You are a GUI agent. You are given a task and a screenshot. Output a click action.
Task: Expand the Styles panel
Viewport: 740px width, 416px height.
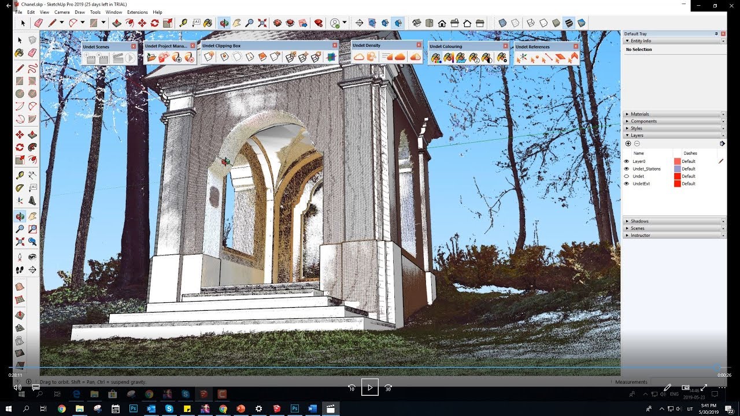(x=674, y=128)
